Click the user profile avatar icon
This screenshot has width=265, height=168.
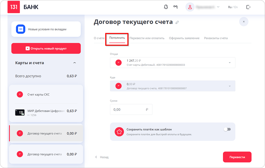[190, 7]
